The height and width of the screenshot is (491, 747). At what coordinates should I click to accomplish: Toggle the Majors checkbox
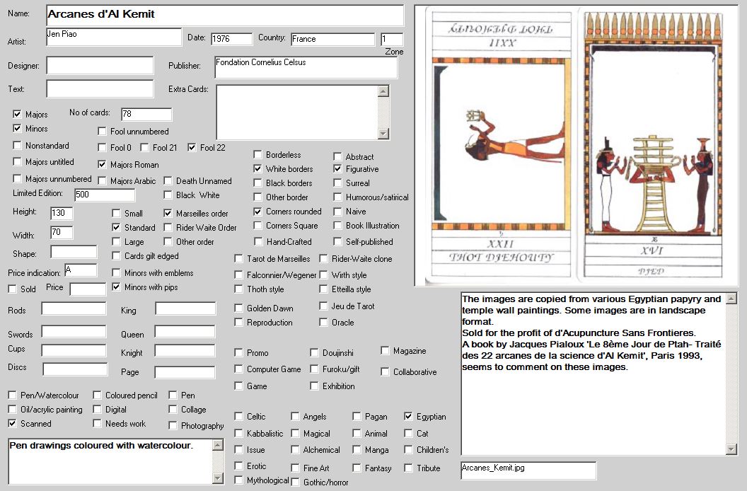click(18, 114)
